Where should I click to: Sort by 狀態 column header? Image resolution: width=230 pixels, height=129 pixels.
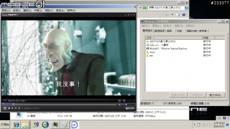(208, 38)
